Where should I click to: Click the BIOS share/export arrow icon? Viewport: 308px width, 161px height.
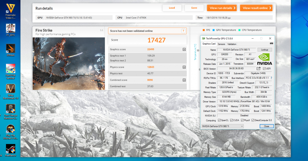click(259, 69)
